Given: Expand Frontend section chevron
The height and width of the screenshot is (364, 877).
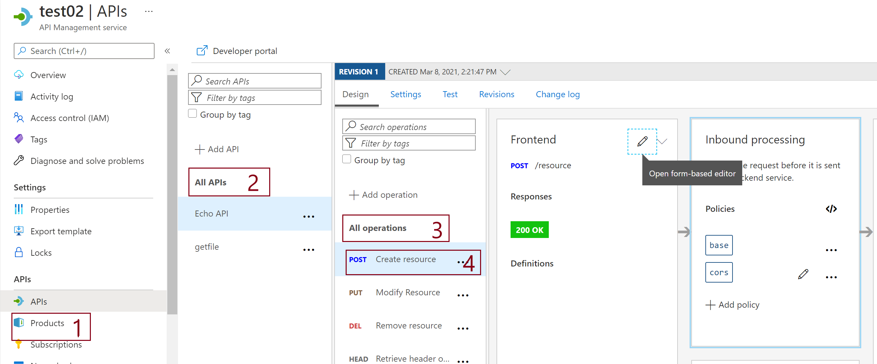Looking at the screenshot, I should coord(662,141).
